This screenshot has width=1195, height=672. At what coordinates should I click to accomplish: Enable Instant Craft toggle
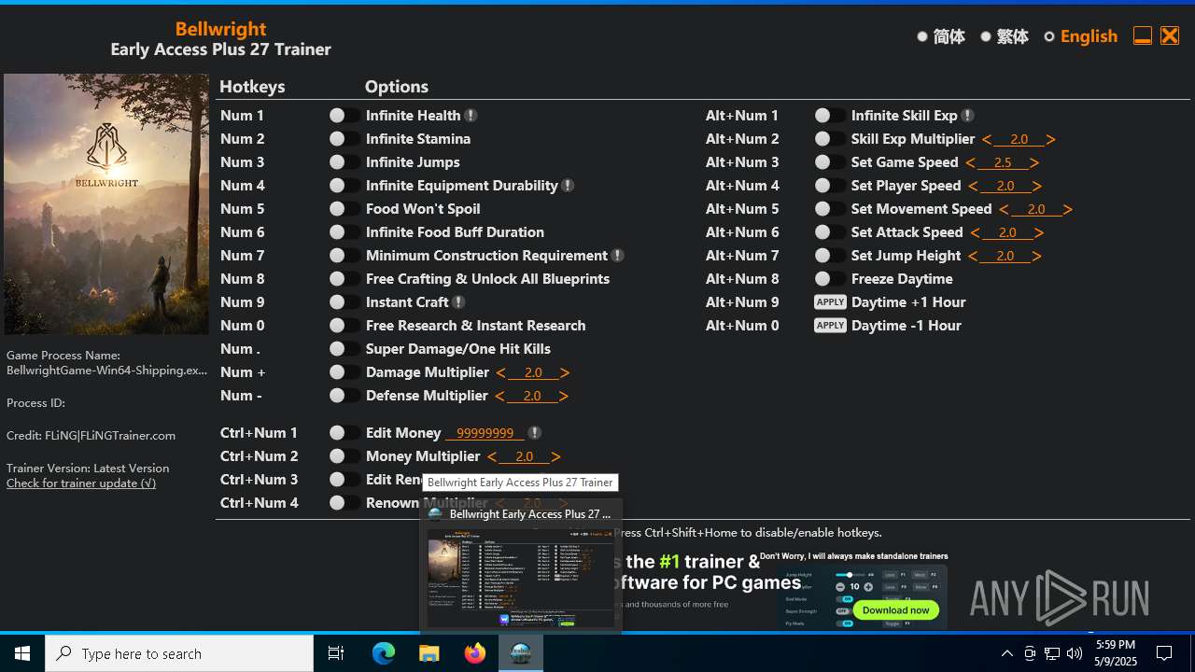[344, 302]
